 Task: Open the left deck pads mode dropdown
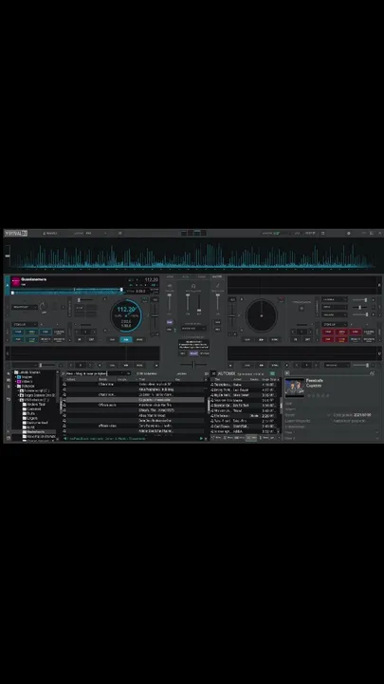click(25, 325)
